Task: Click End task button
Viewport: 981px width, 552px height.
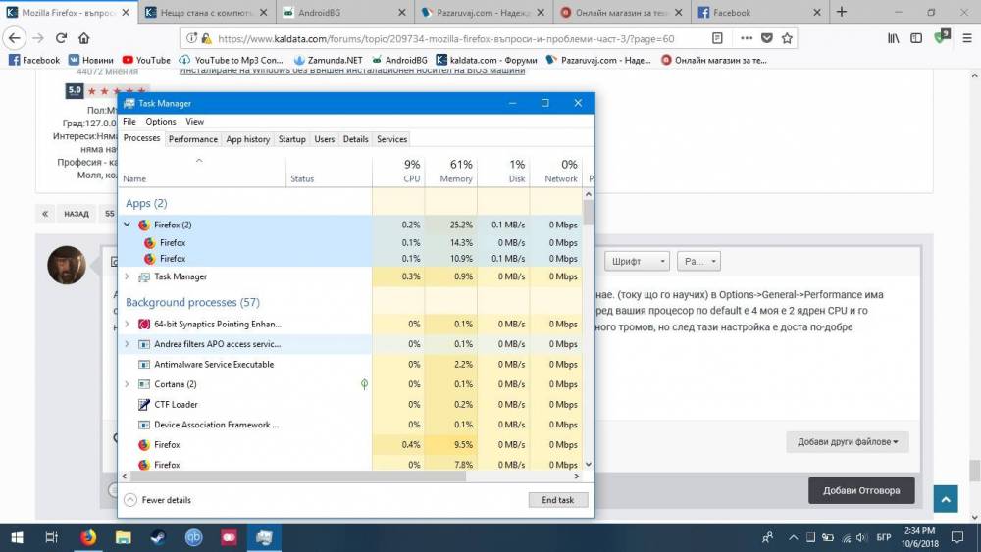Action: click(x=557, y=500)
